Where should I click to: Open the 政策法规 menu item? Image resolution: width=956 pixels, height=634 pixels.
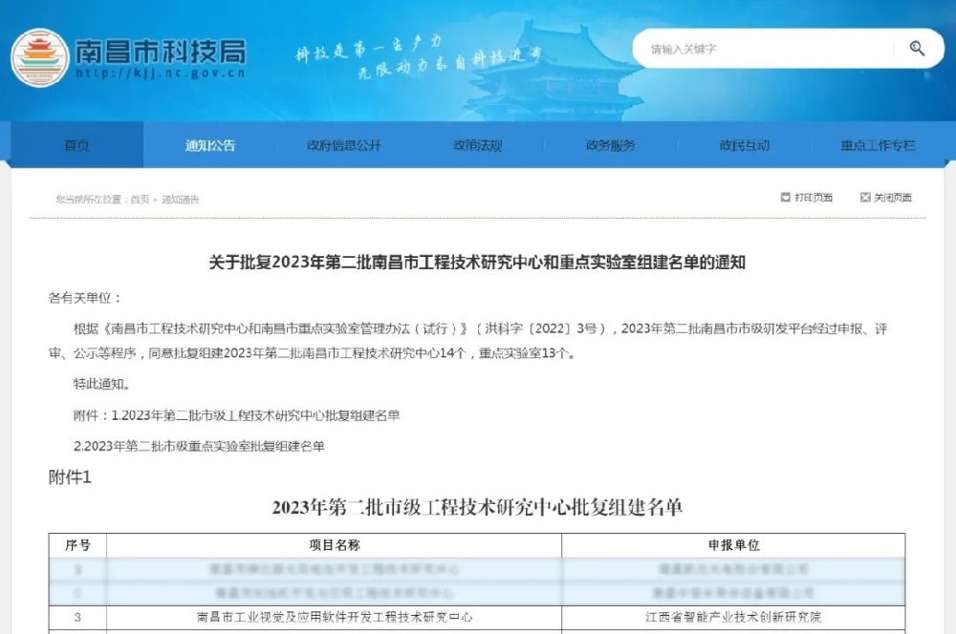477,146
